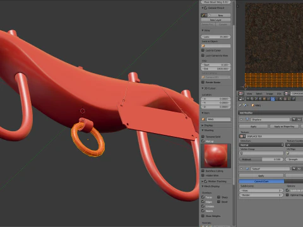Open the Render Layers properties tab
303x227 pixels.
[x=252, y=99]
